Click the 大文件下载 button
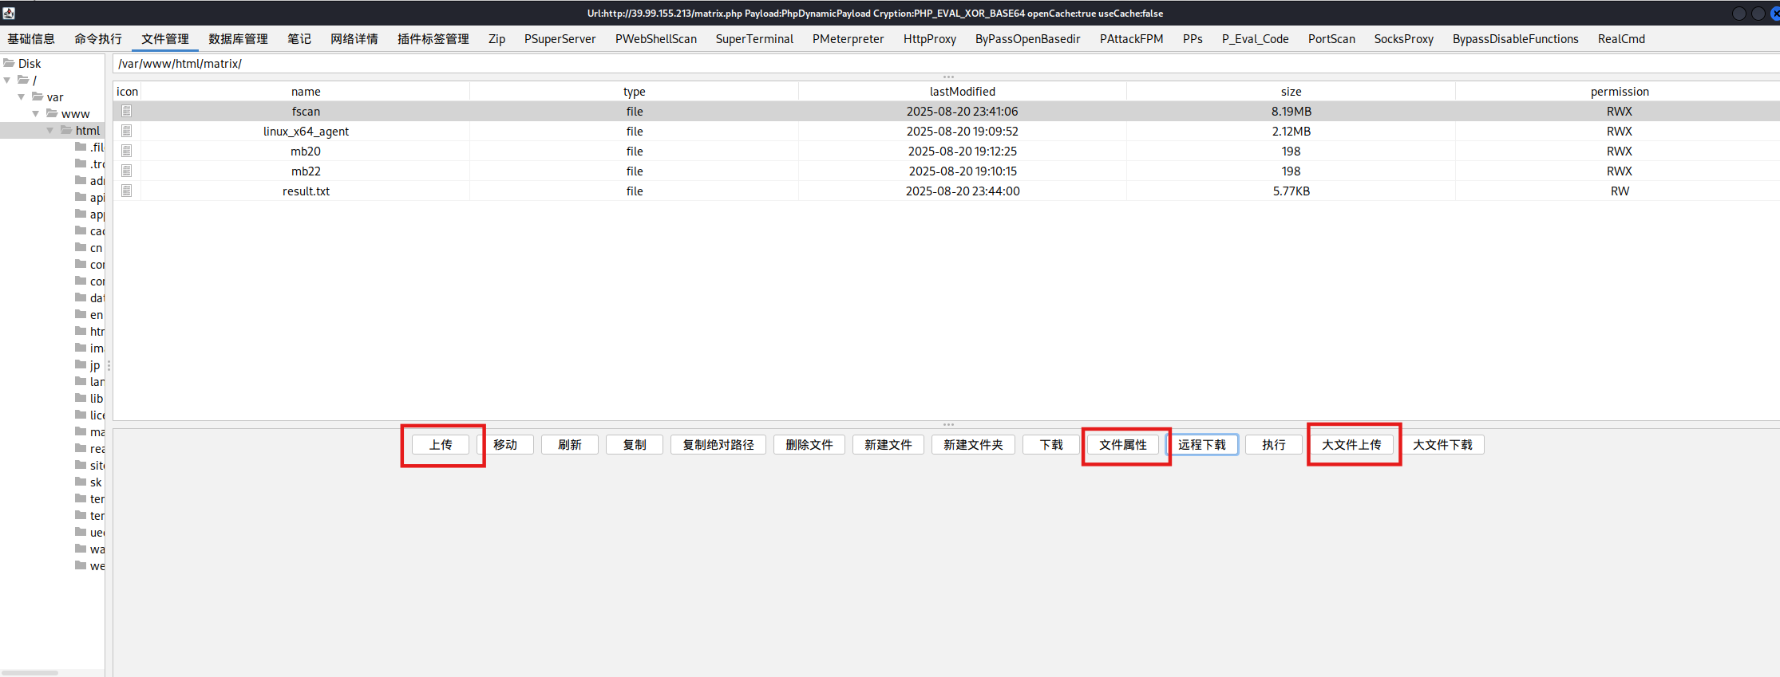Viewport: 1780px width, 677px height. coord(1442,445)
